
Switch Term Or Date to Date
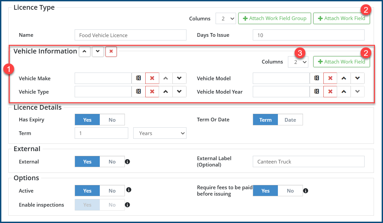[290, 120]
